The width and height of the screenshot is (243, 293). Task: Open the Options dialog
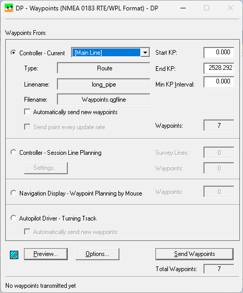(x=98, y=254)
